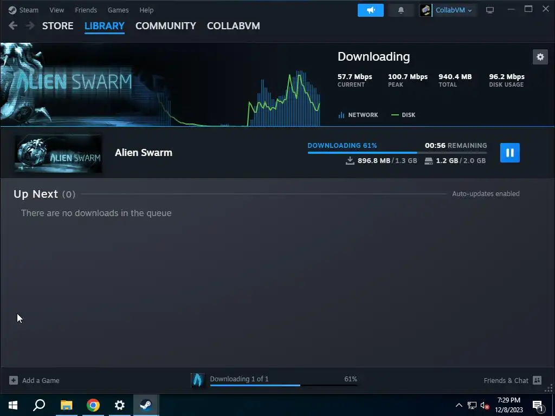This screenshot has width=555, height=416.
Task: Switch to the COMMUNITY tab
Action: 166,26
